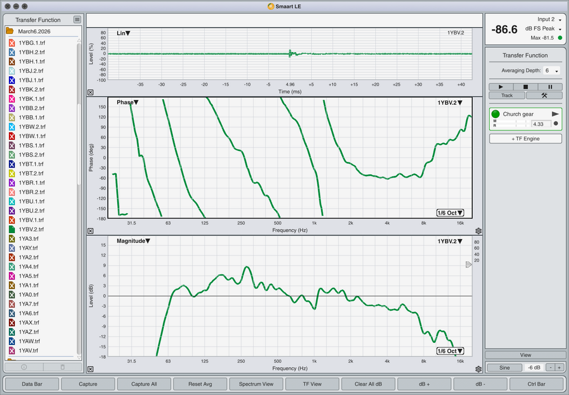Click the data library hamburger menu icon

[x=77, y=20]
